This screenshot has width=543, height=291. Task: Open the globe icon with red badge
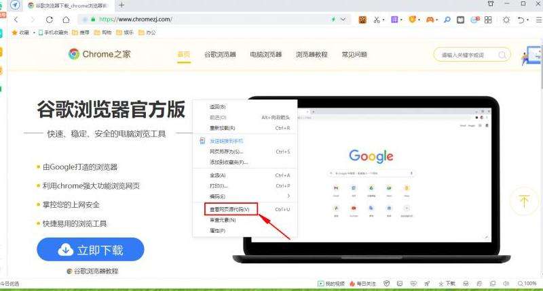pyautogui.click(x=474, y=20)
